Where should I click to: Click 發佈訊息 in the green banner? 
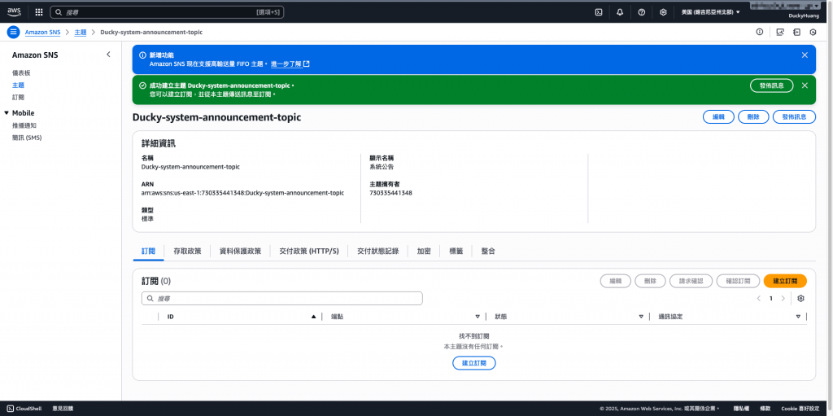click(x=771, y=85)
